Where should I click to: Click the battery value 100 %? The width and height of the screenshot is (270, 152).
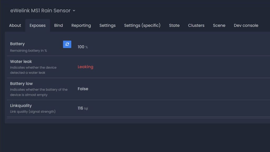tap(83, 47)
